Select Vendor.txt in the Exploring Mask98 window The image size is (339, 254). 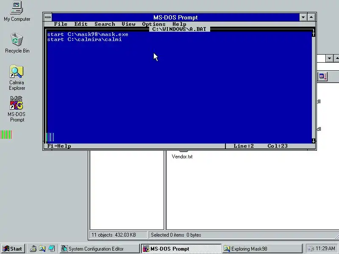182,157
